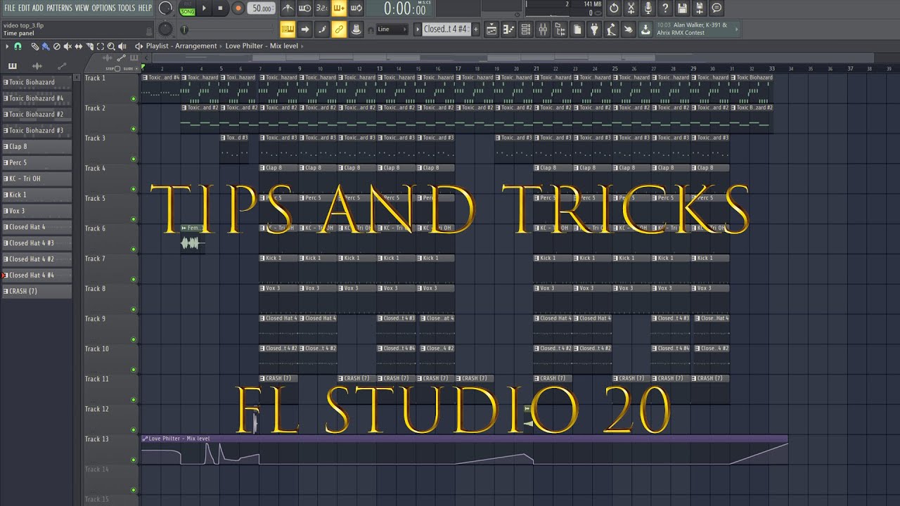900x506 pixels.
Task: Open the FILE menu
Action: (x=10, y=8)
